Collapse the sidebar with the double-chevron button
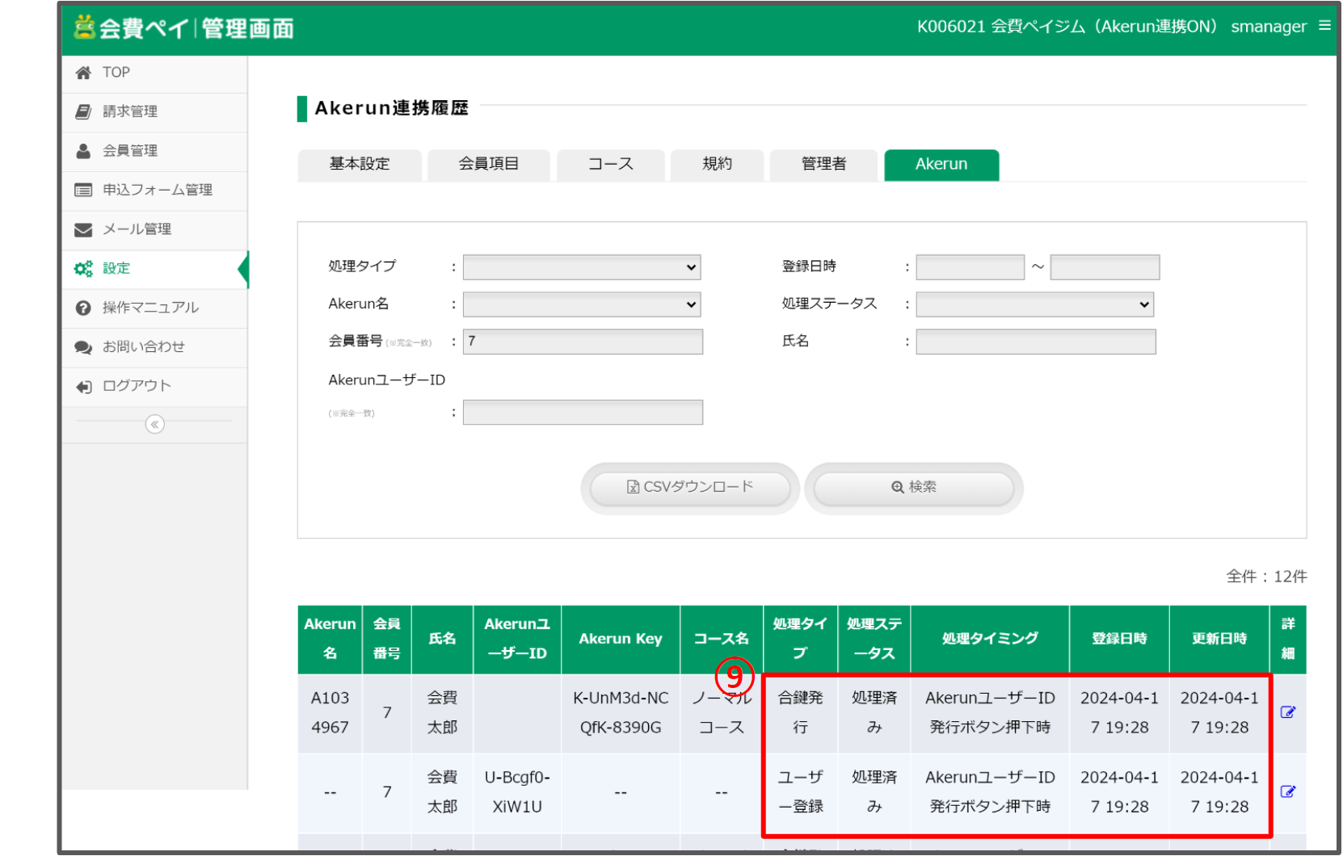Viewport: 1343px width, 856px height. coord(154,425)
